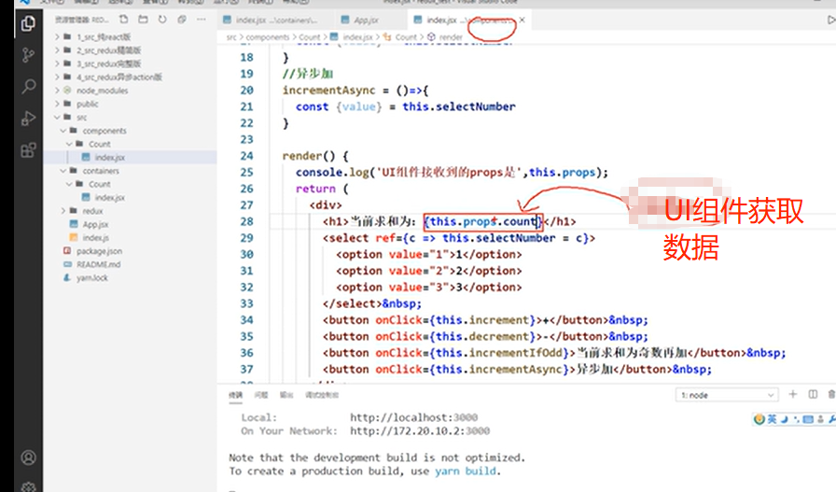
Task: Click 'components' in the breadcrumb path
Action: (x=267, y=36)
